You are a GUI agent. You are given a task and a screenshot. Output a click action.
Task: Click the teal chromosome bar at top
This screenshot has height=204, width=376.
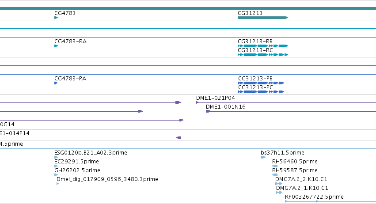188,8
